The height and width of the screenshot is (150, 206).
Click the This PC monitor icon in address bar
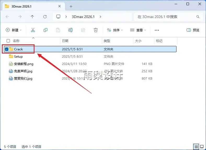58,16
